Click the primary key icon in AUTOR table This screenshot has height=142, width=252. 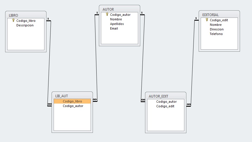tap(107, 14)
